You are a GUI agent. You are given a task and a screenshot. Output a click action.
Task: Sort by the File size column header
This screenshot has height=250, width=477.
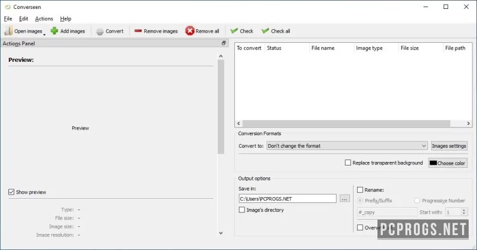tap(421, 48)
